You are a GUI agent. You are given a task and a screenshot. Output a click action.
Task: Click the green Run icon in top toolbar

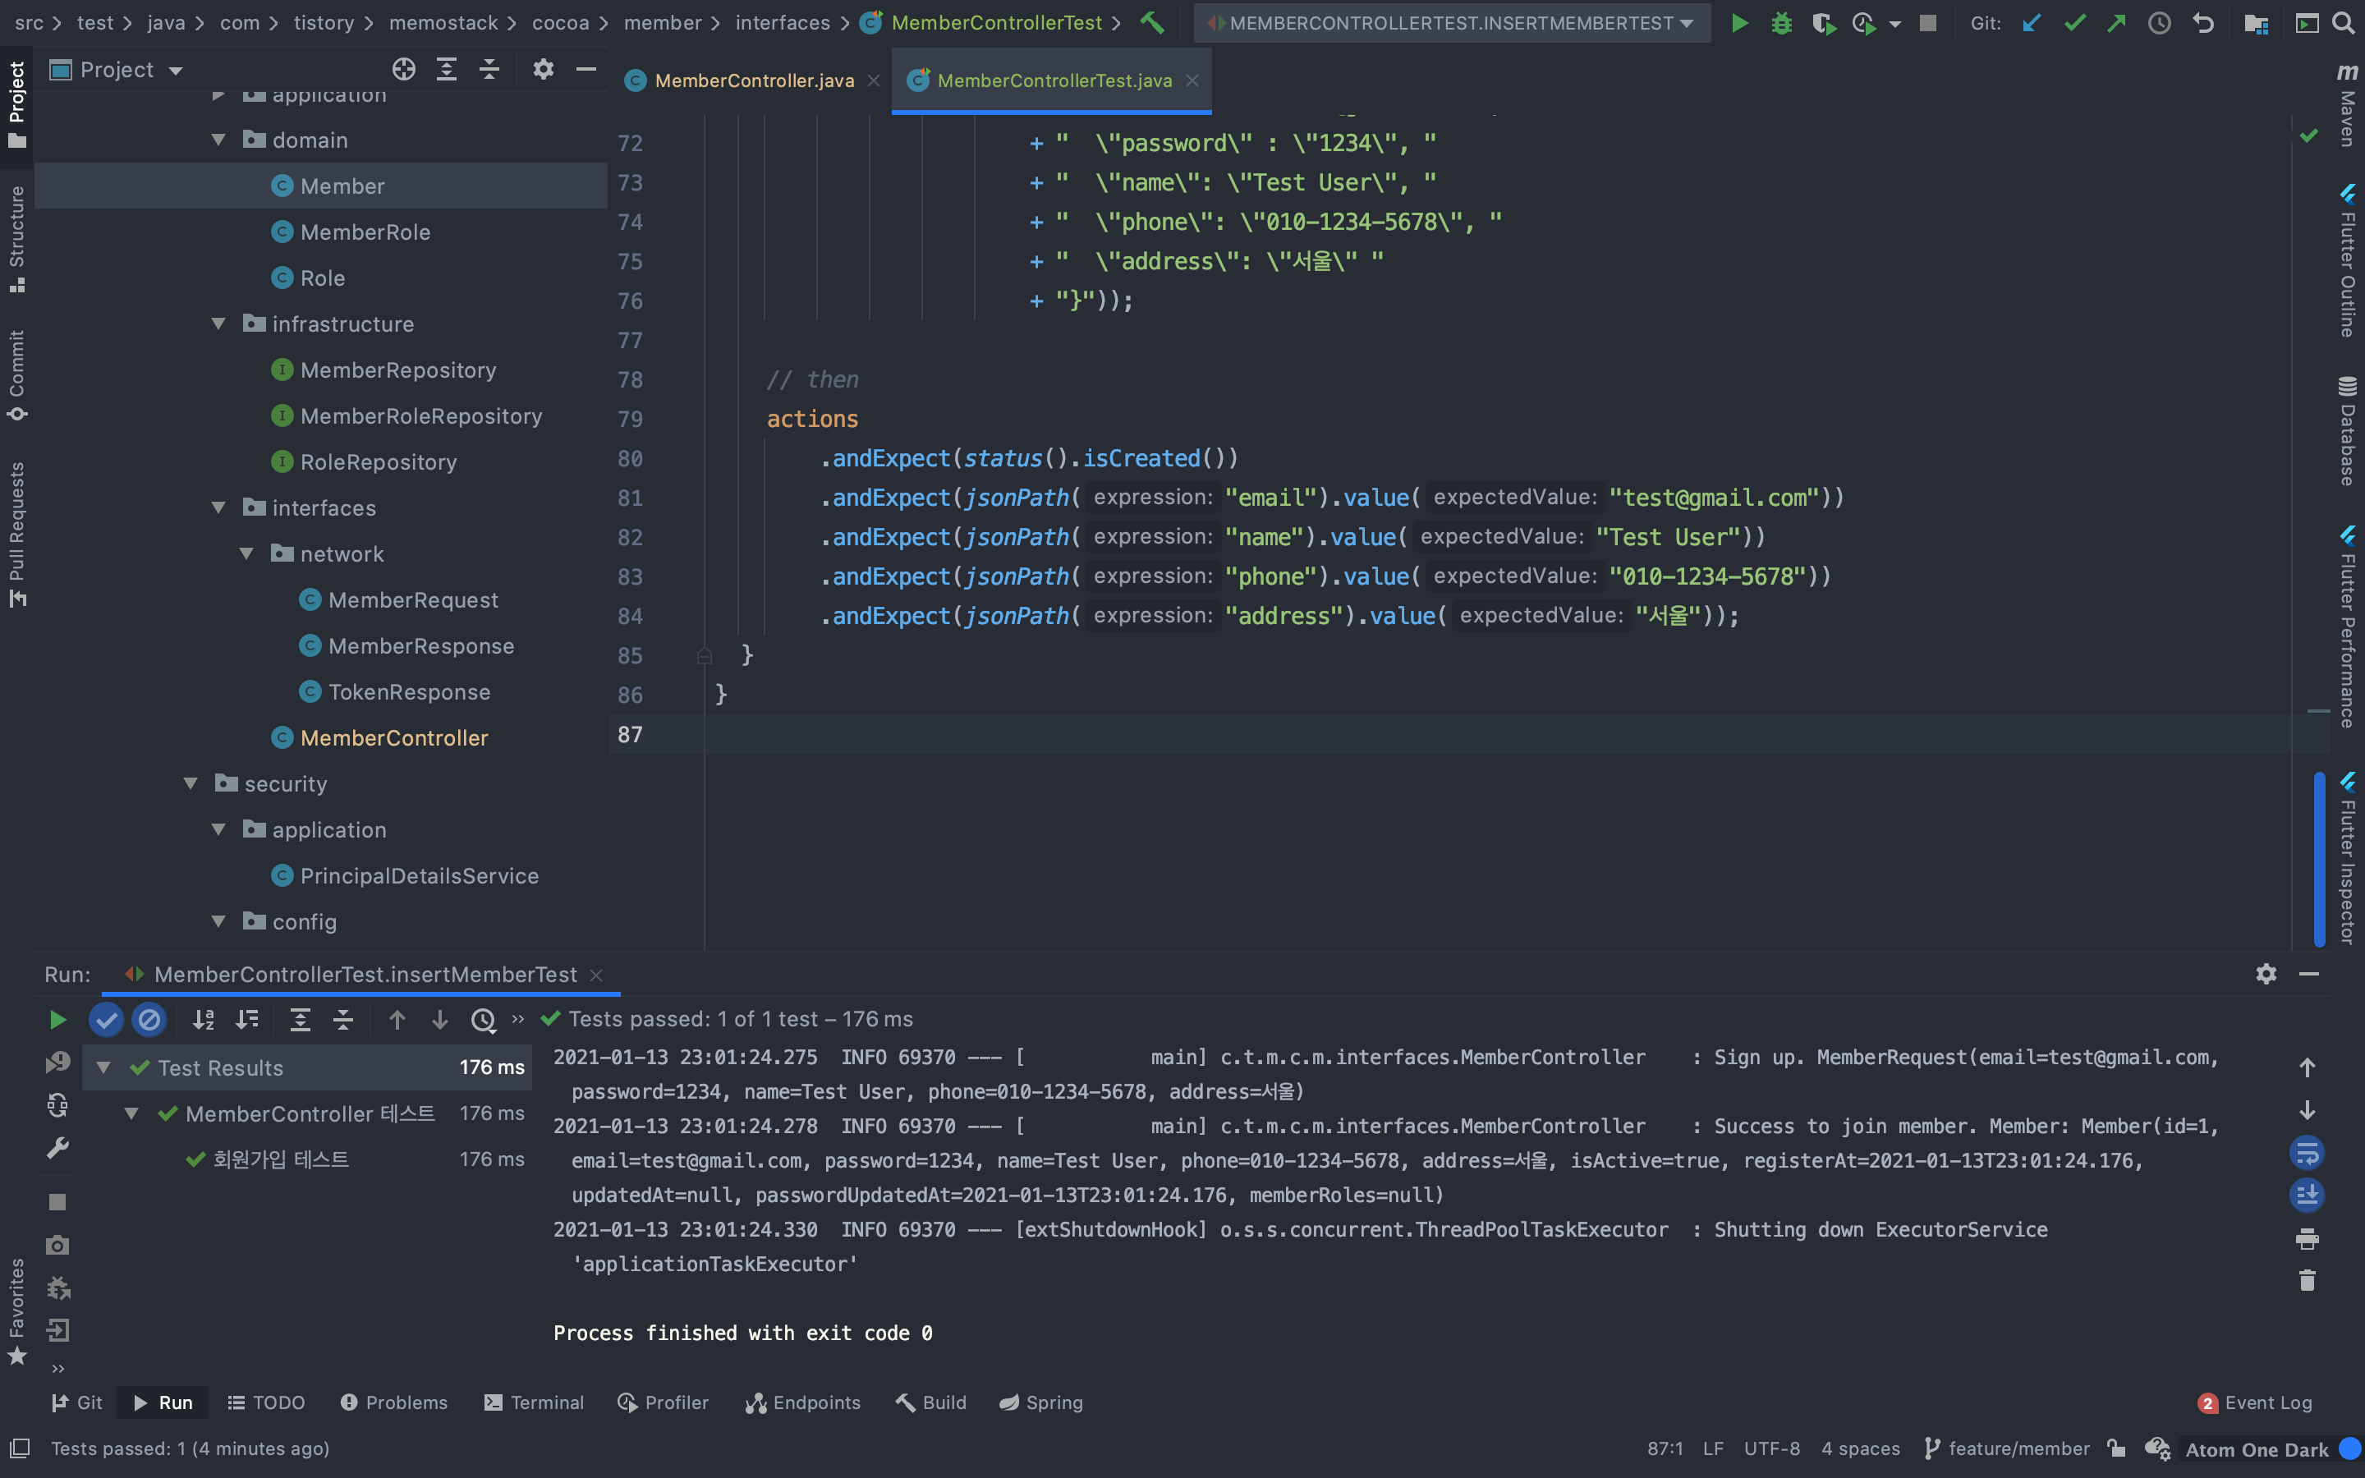tap(1739, 22)
